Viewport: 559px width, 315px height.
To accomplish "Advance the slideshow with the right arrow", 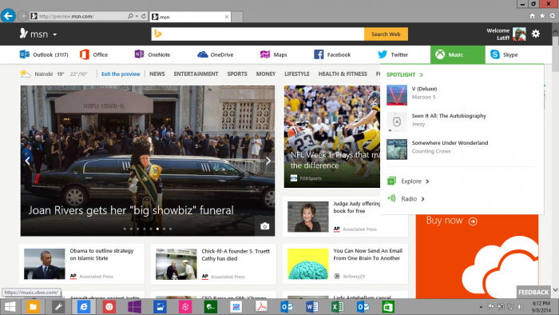I will (x=268, y=161).
